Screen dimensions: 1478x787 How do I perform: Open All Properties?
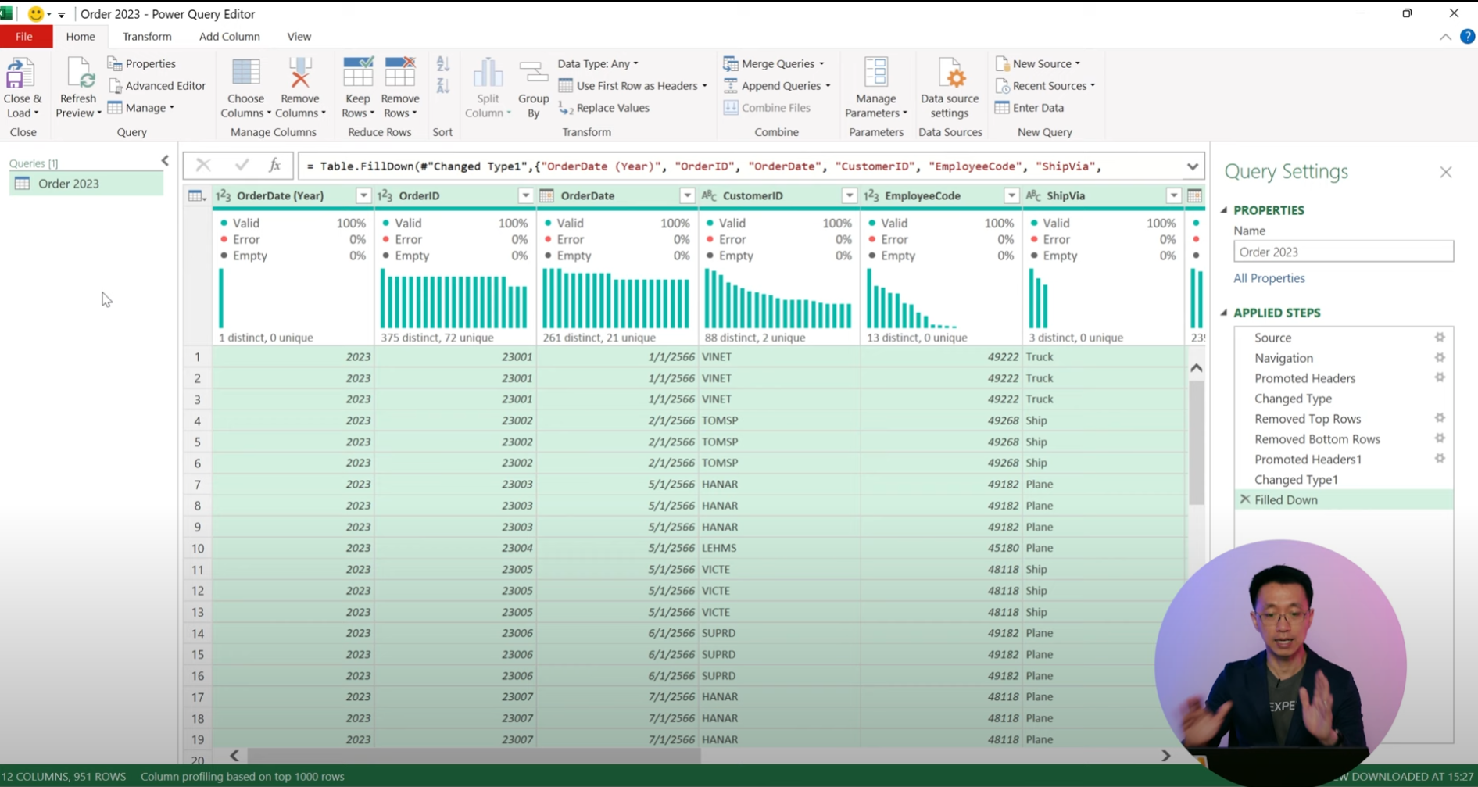click(1269, 277)
